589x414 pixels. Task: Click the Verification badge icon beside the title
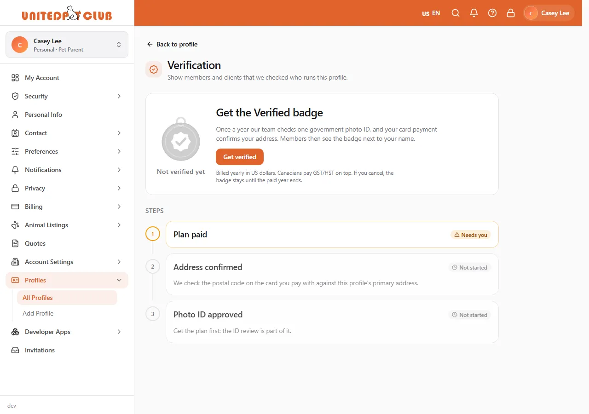coord(154,69)
